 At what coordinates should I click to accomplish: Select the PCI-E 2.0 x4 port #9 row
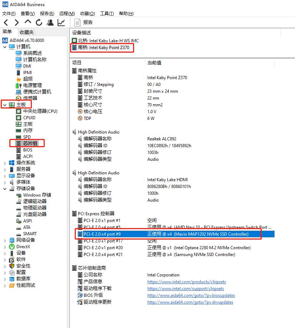pos(176,234)
